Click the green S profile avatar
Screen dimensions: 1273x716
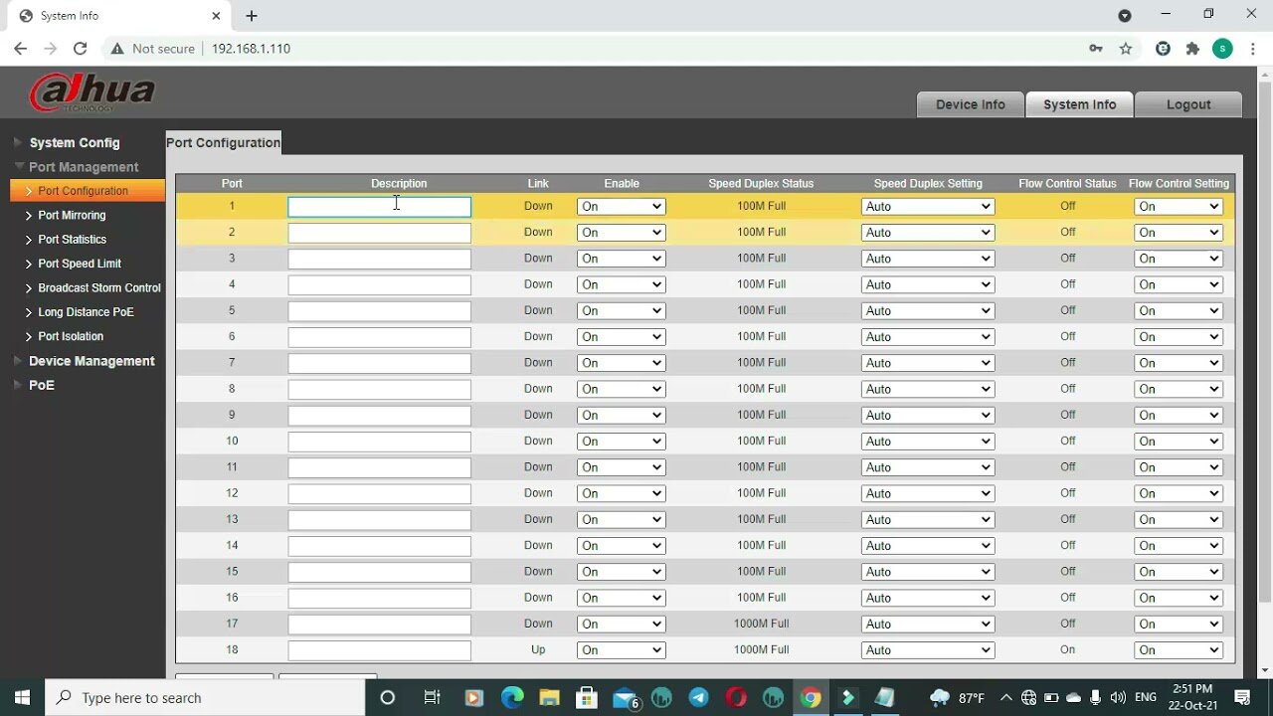click(1222, 48)
